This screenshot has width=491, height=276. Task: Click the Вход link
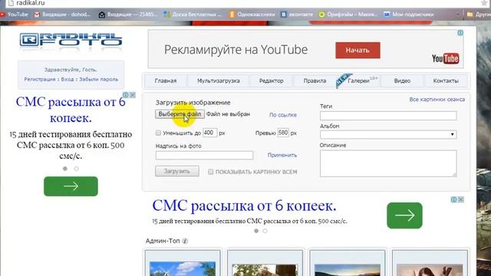[68, 80]
